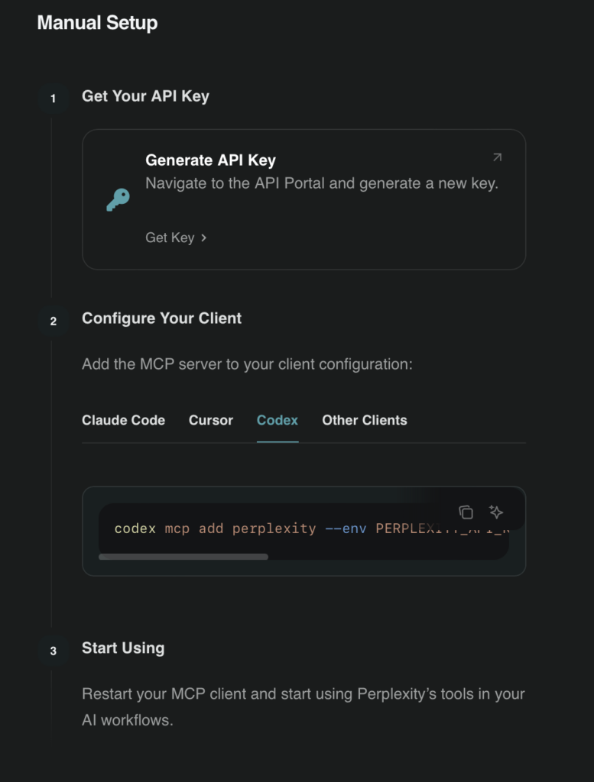
Task: Click the Manual Setup heading
Action: (x=97, y=23)
